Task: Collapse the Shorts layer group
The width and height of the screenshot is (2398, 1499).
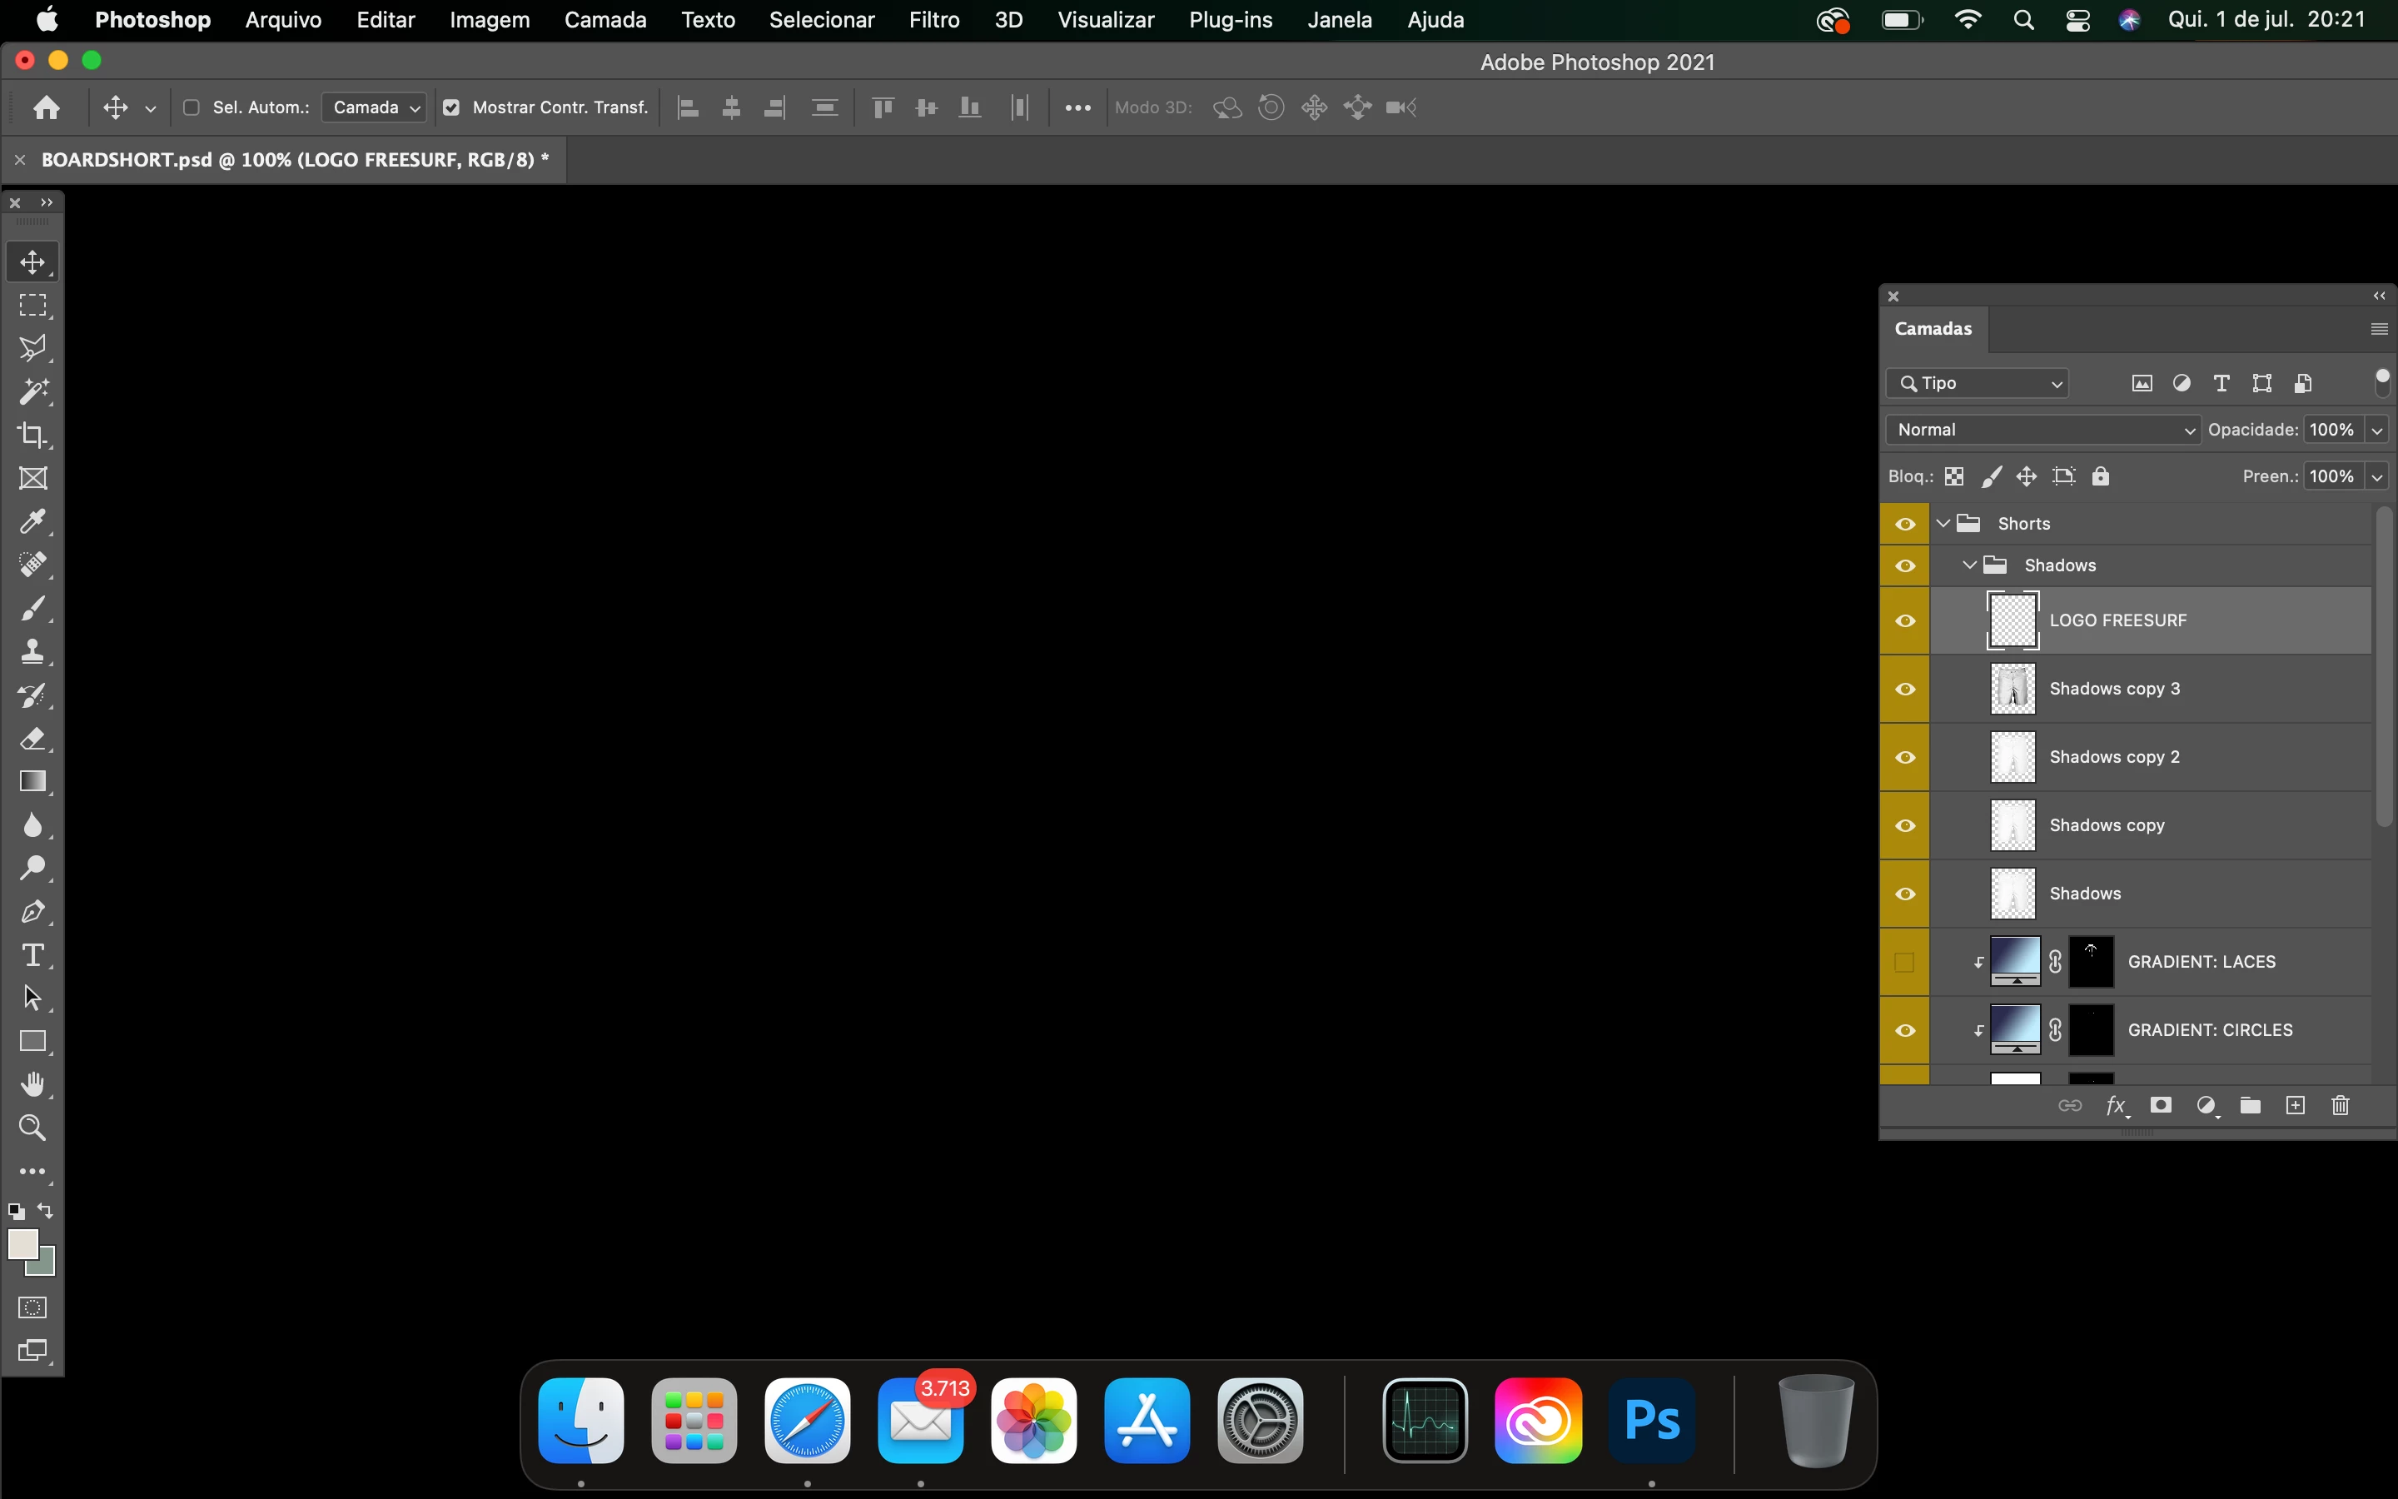Action: point(1943,524)
